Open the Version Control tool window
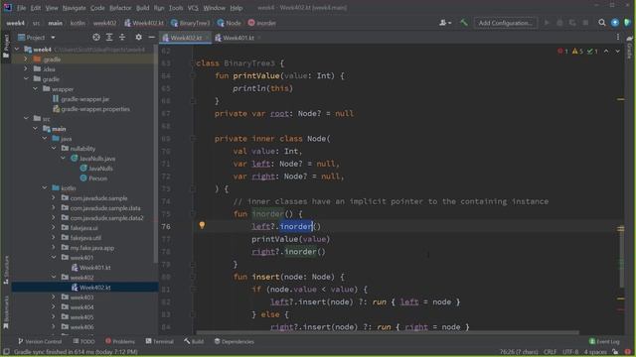The image size is (636, 357). coord(40,341)
